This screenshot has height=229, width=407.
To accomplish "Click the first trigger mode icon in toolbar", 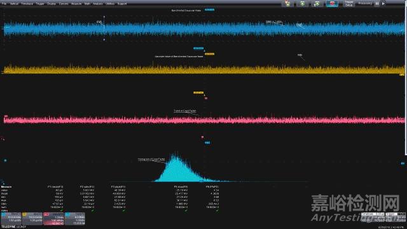I will click(x=287, y=3).
